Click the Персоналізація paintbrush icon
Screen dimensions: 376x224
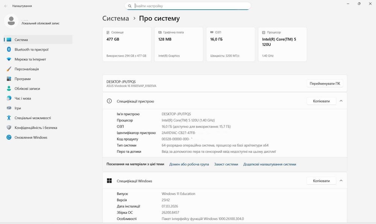coord(9,69)
